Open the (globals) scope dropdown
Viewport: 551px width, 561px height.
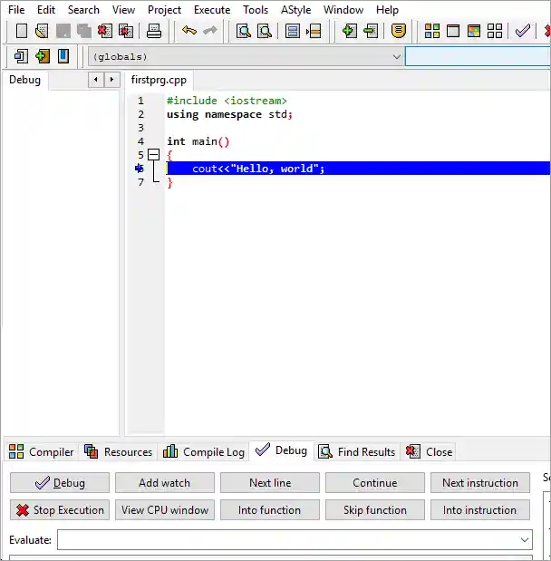(x=246, y=57)
